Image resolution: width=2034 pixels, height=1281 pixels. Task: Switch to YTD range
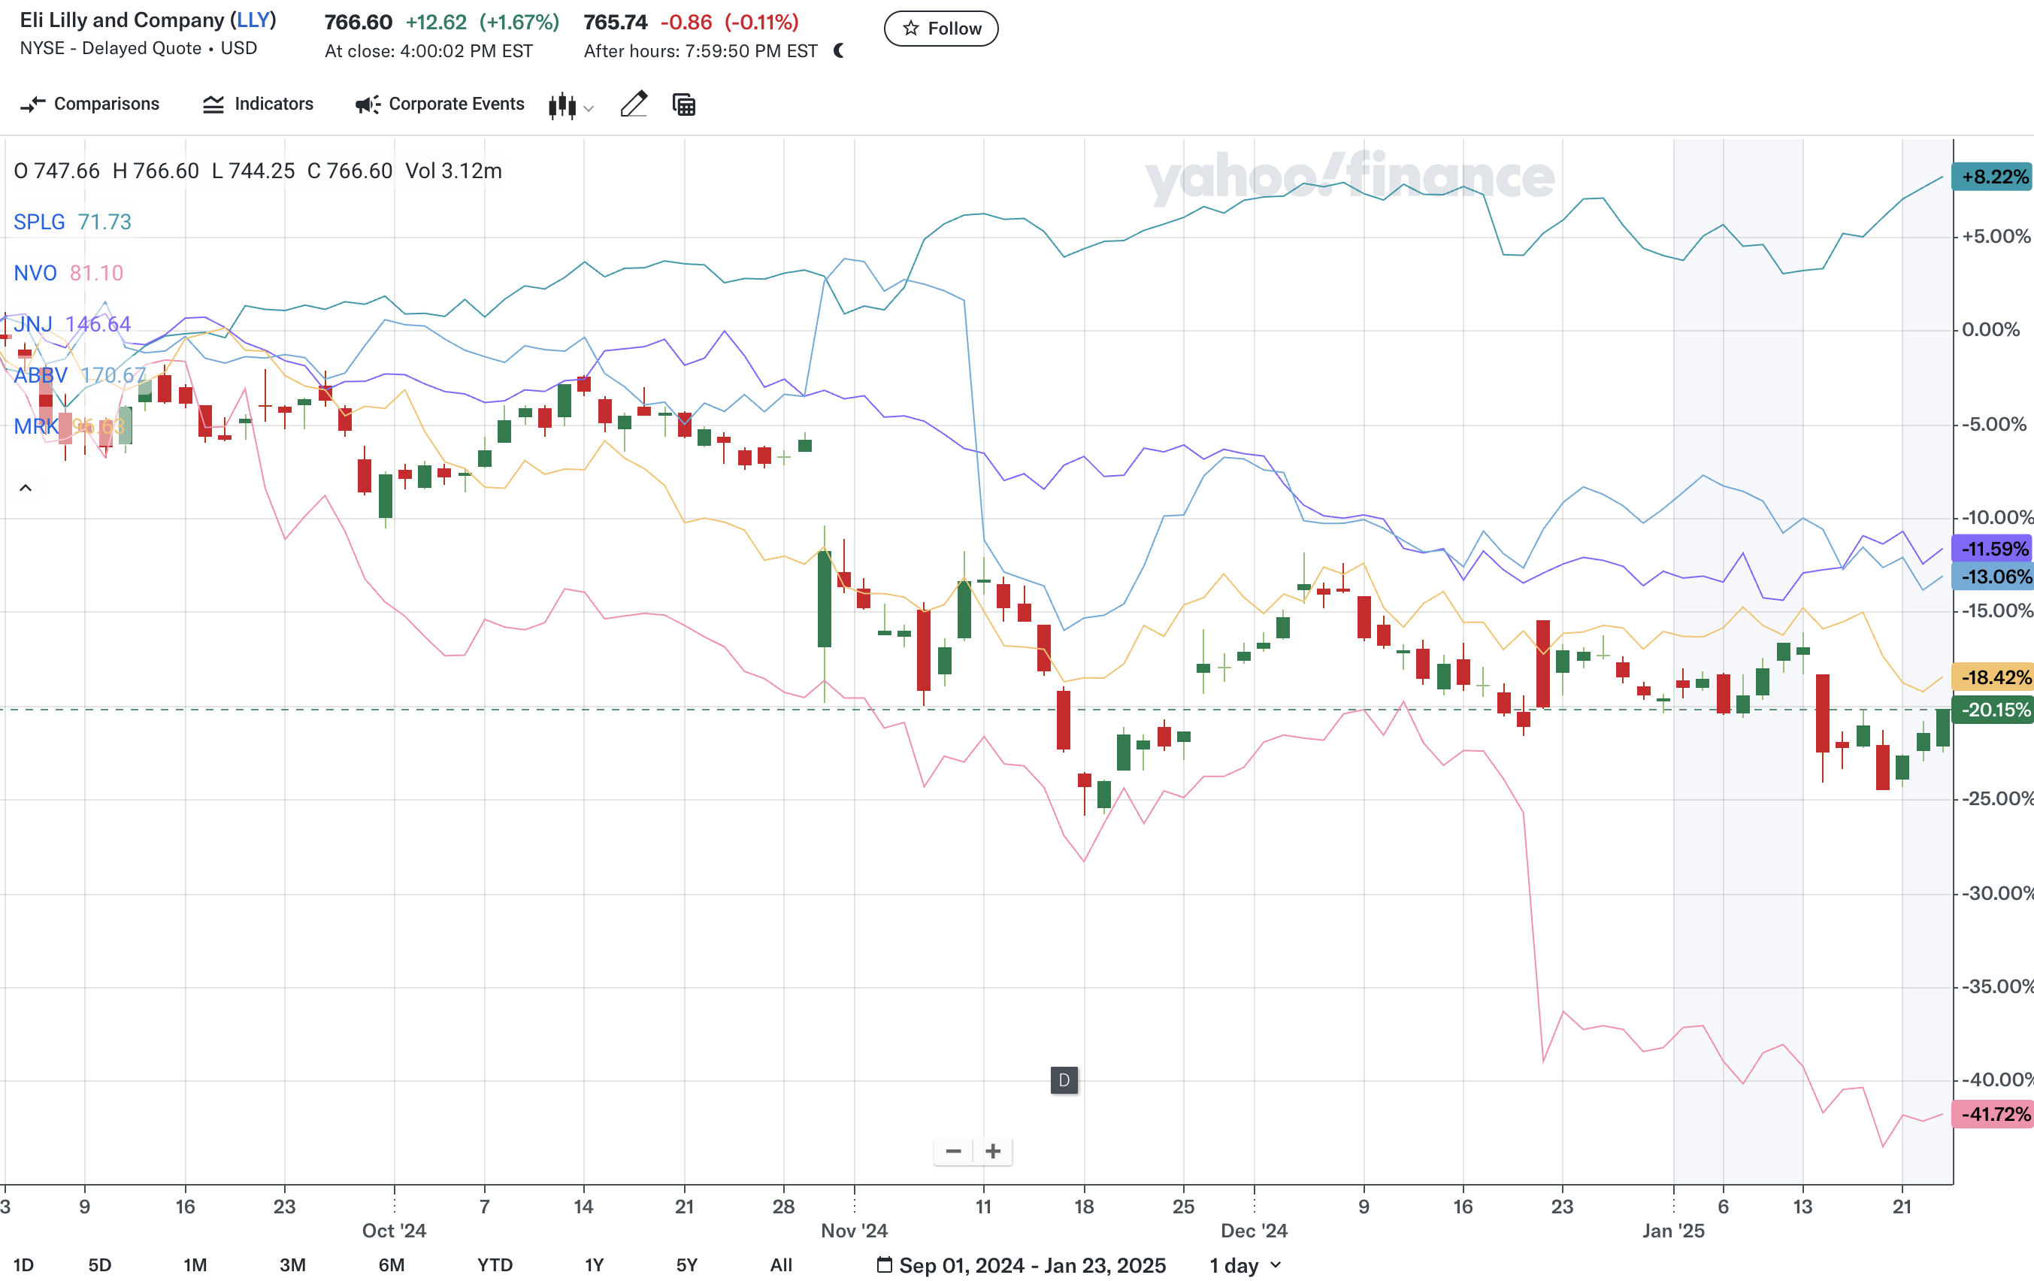coord(495,1265)
